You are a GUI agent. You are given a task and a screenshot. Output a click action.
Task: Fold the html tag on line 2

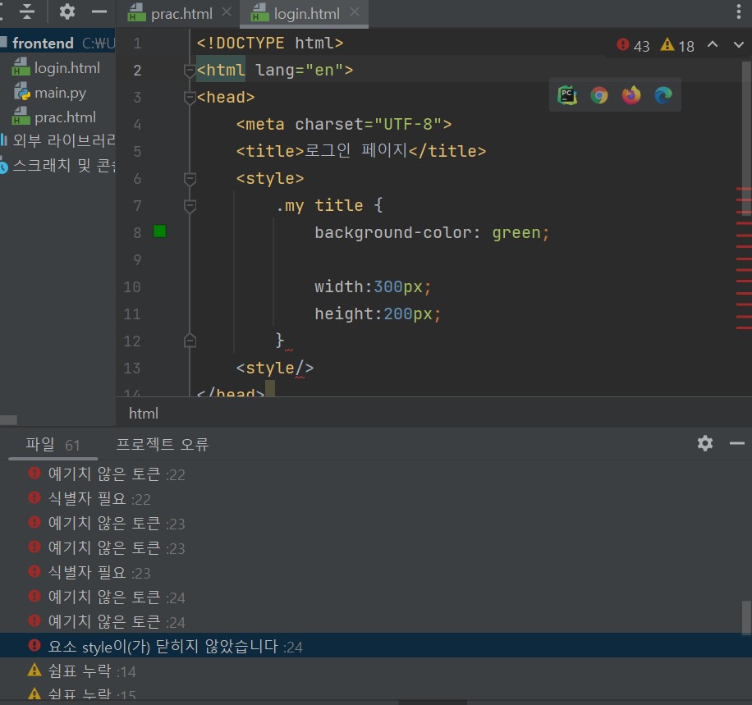(x=190, y=71)
